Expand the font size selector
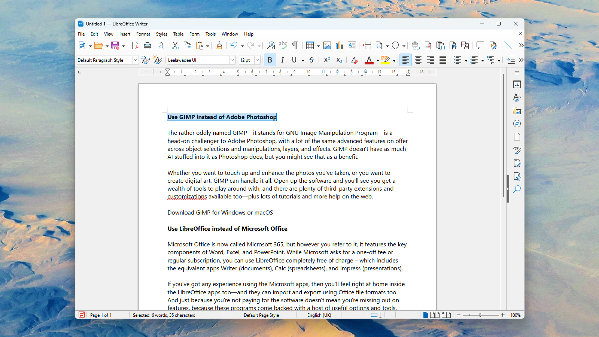This screenshot has height=337, width=599. [257, 60]
